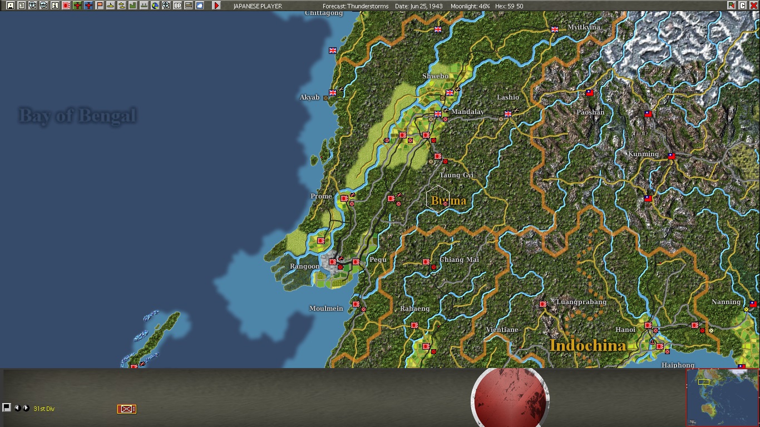
Task: Open the OP toolbar button
Action: 177,6
